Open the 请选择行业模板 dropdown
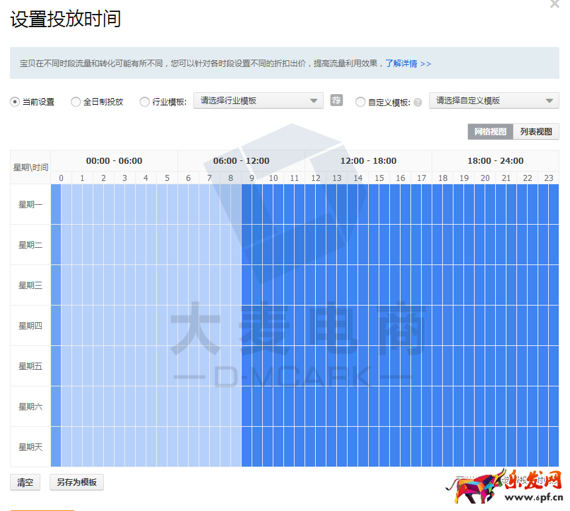 pyautogui.click(x=258, y=101)
